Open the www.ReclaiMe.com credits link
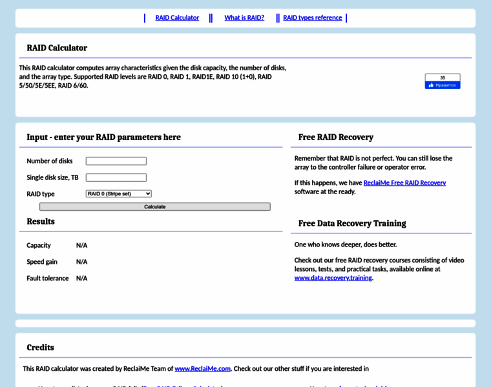 [x=202, y=369]
